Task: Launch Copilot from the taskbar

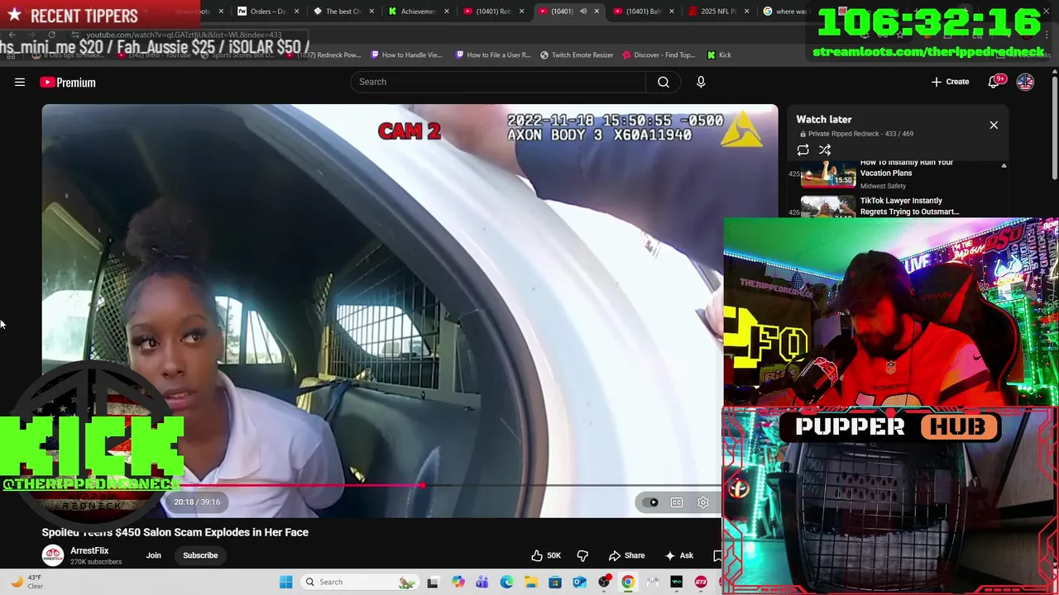Action: 458,582
